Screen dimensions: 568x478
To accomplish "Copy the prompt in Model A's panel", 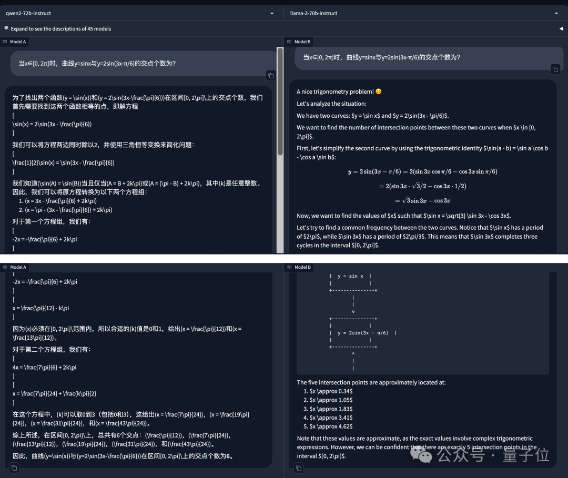I will pyautogui.click(x=271, y=76).
